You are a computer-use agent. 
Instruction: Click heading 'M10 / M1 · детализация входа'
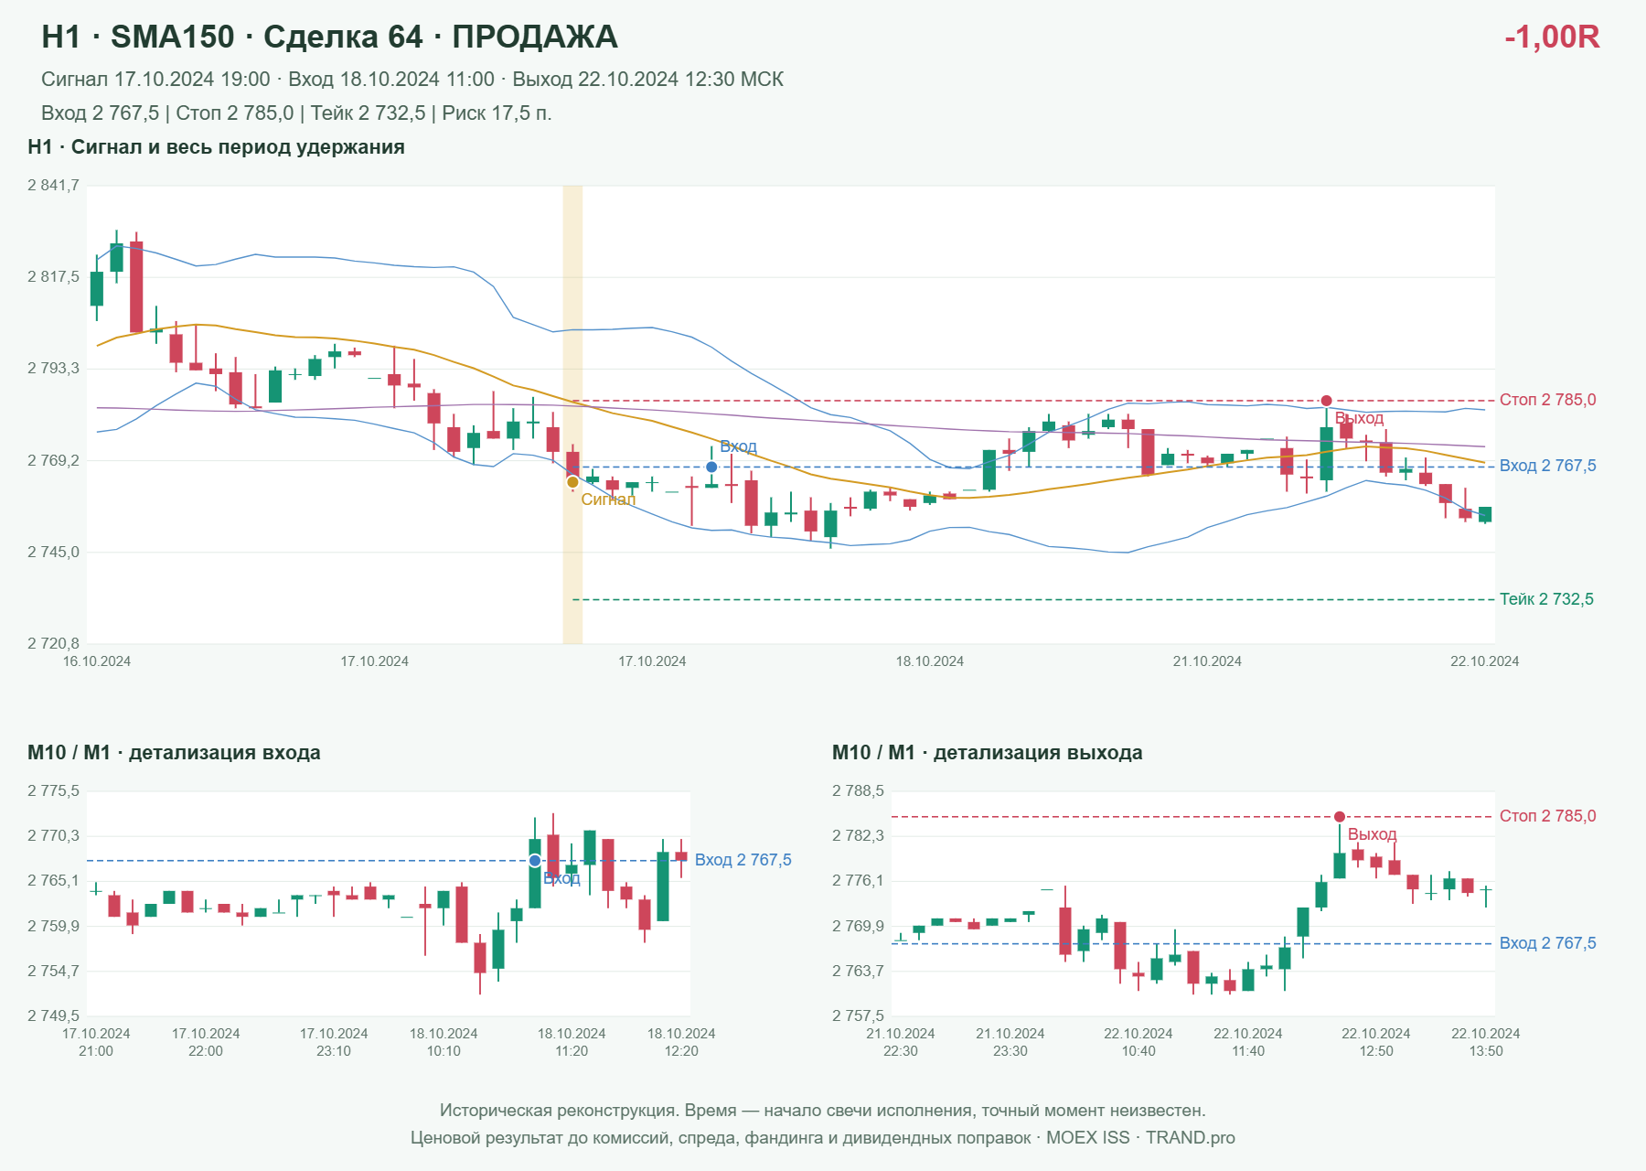(174, 753)
